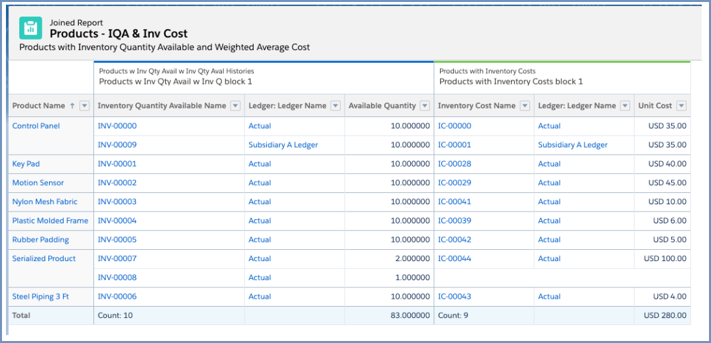Screen dimensions: 711x343
Task: Open first Ledger: Ledger Name column dropdown
Action: pyautogui.click(x=335, y=106)
